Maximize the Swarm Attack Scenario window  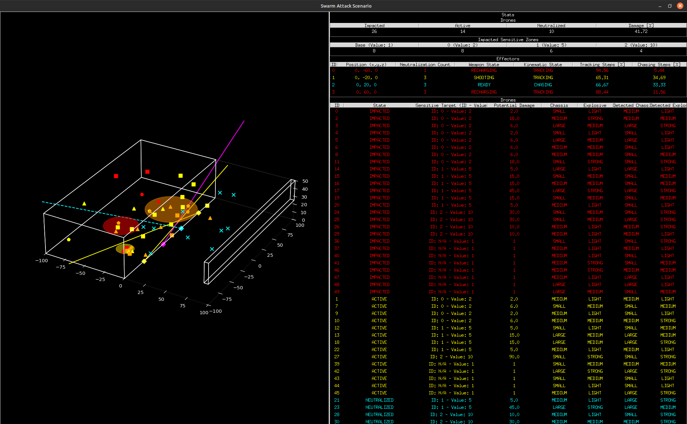pos(670,6)
